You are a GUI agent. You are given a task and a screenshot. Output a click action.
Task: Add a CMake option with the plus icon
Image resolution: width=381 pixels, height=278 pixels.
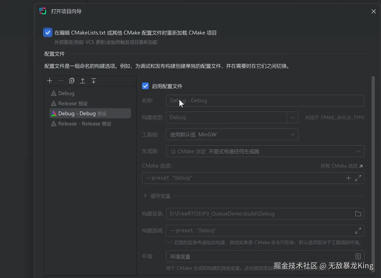pyautogui.click(x=348, y=178)
